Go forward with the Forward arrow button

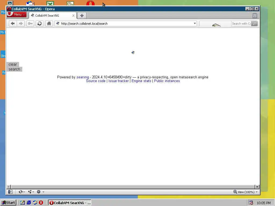[x=21, y=24]
